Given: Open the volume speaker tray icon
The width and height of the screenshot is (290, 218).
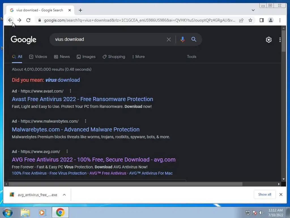Looking at the screenshot, I should [x=261, y=213].
